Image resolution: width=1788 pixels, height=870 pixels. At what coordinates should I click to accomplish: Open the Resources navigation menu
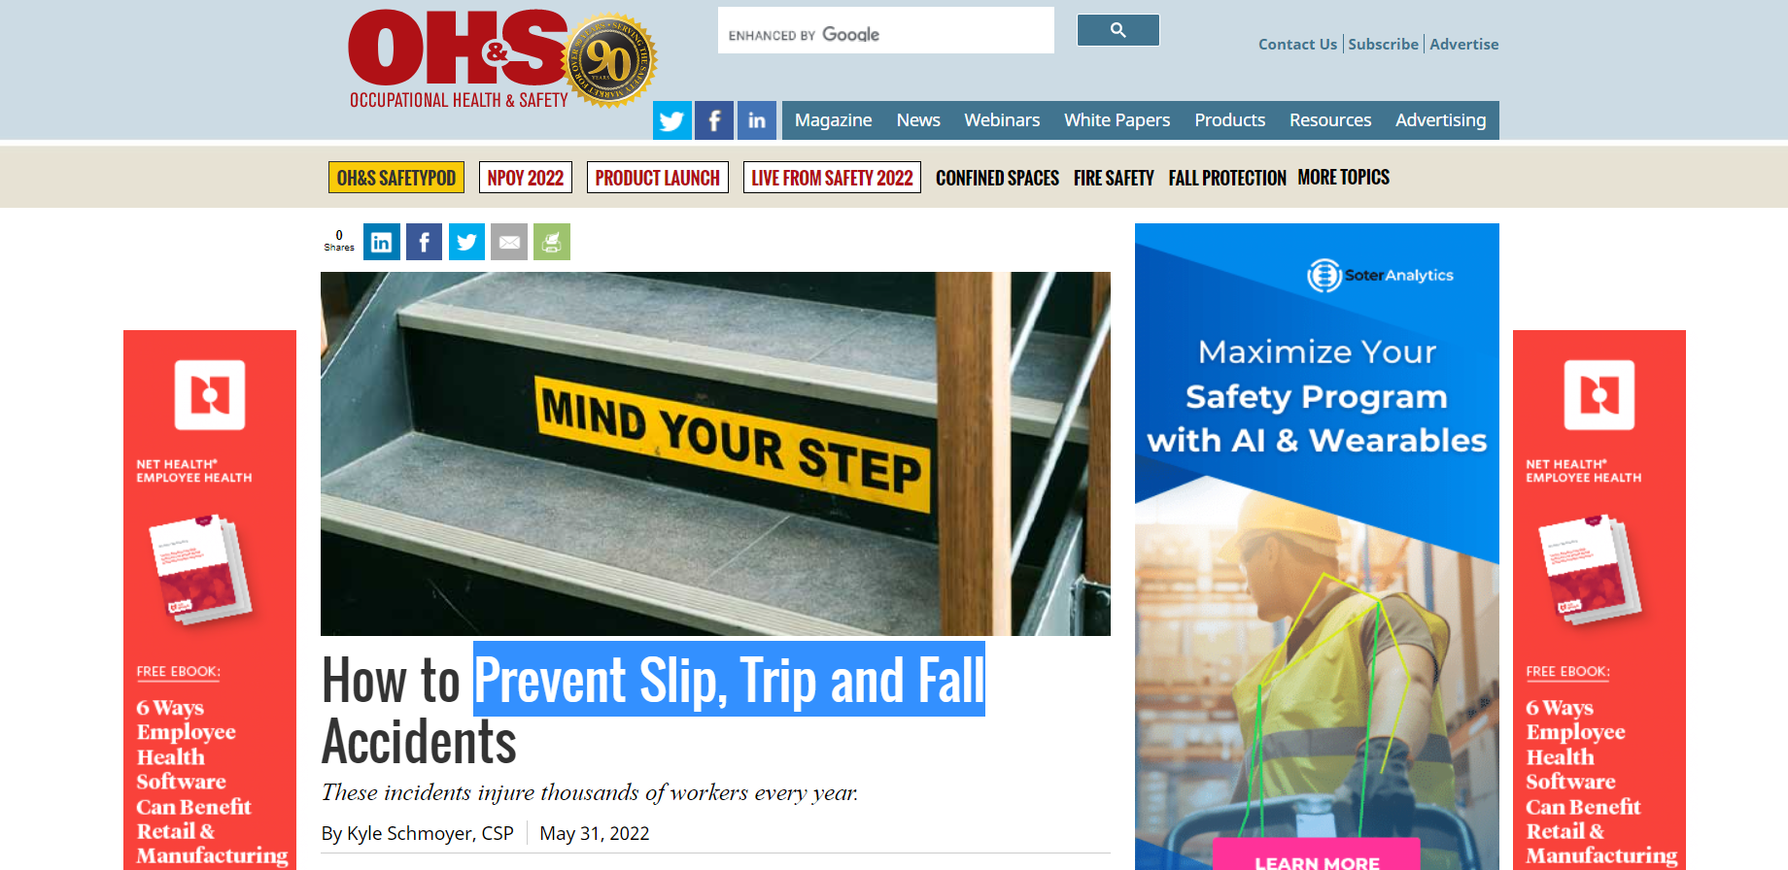tap(1330, 120)
